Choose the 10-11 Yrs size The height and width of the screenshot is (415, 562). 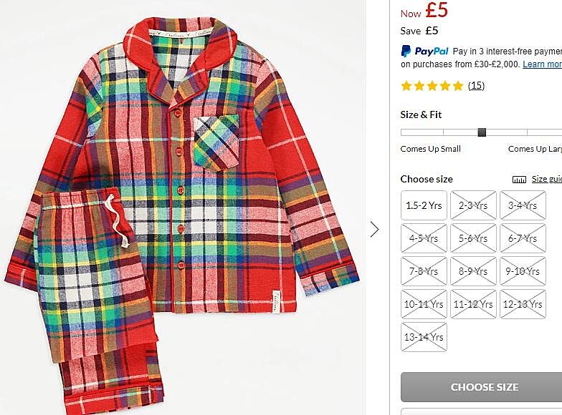[x=424, y=304]
